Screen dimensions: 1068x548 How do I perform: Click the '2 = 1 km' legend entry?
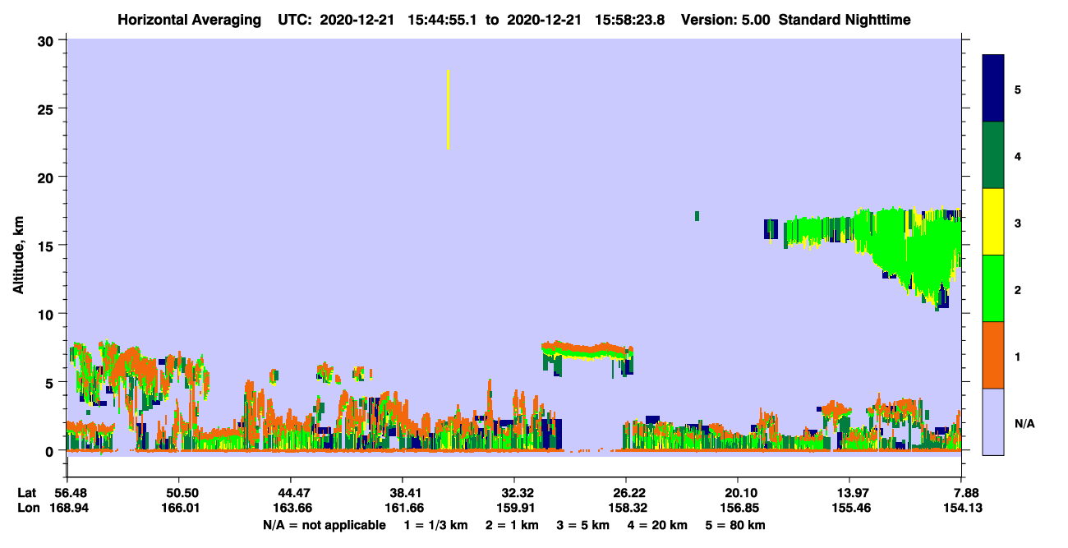click(x=511, y=525)
